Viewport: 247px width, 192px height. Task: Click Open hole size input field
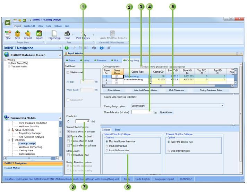click(x=142, y=112)
